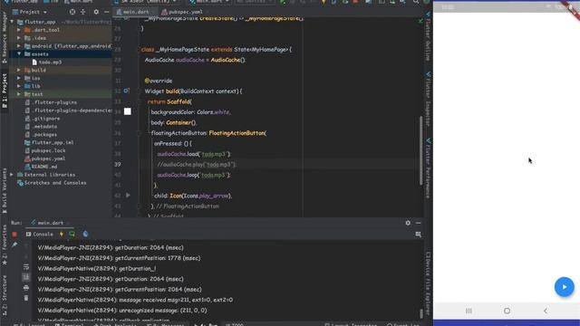Tap the emulator recent apps button

[469, 311]
